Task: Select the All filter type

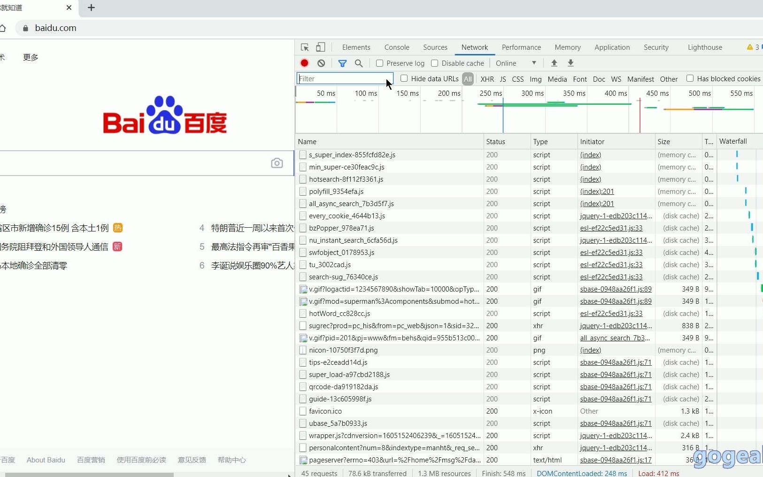Action: click(468, 79)
